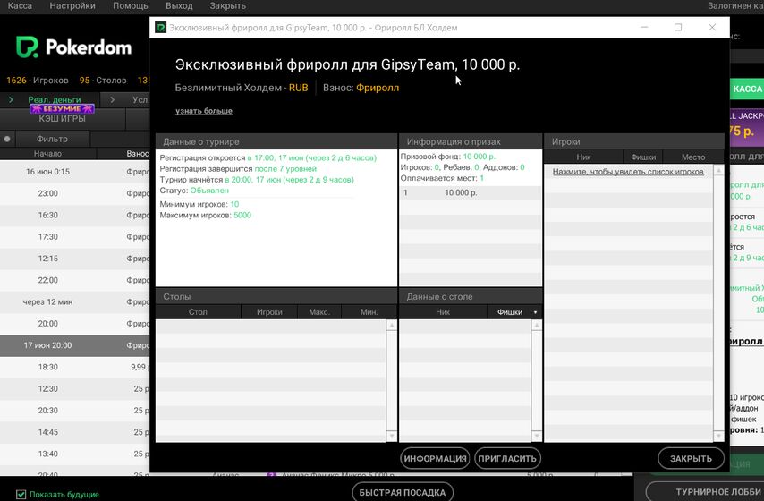Screen dimensions: 764x501
Task: Click Ник header in Данные о столе
Action: [x=443, y=312]
